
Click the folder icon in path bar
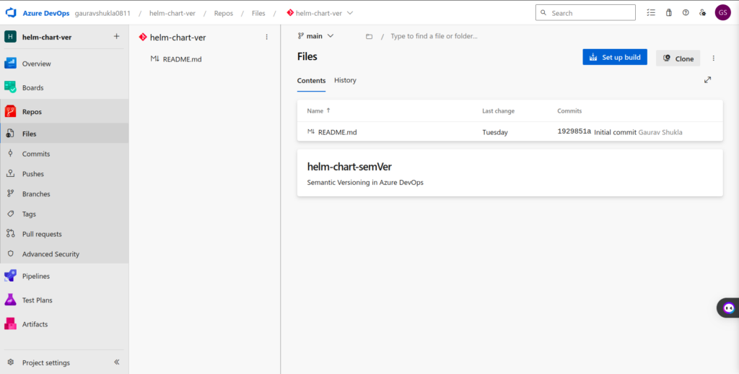[369, 36]
